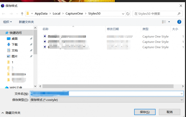The width and height of the screenshot is (186, 117).
Task: Select the first Capture One Style file
Action: (66, 37)
